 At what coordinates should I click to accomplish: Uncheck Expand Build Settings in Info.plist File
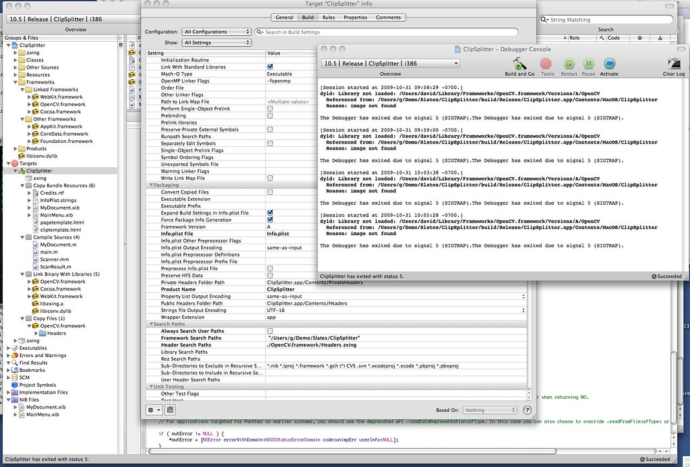[270, 212]
